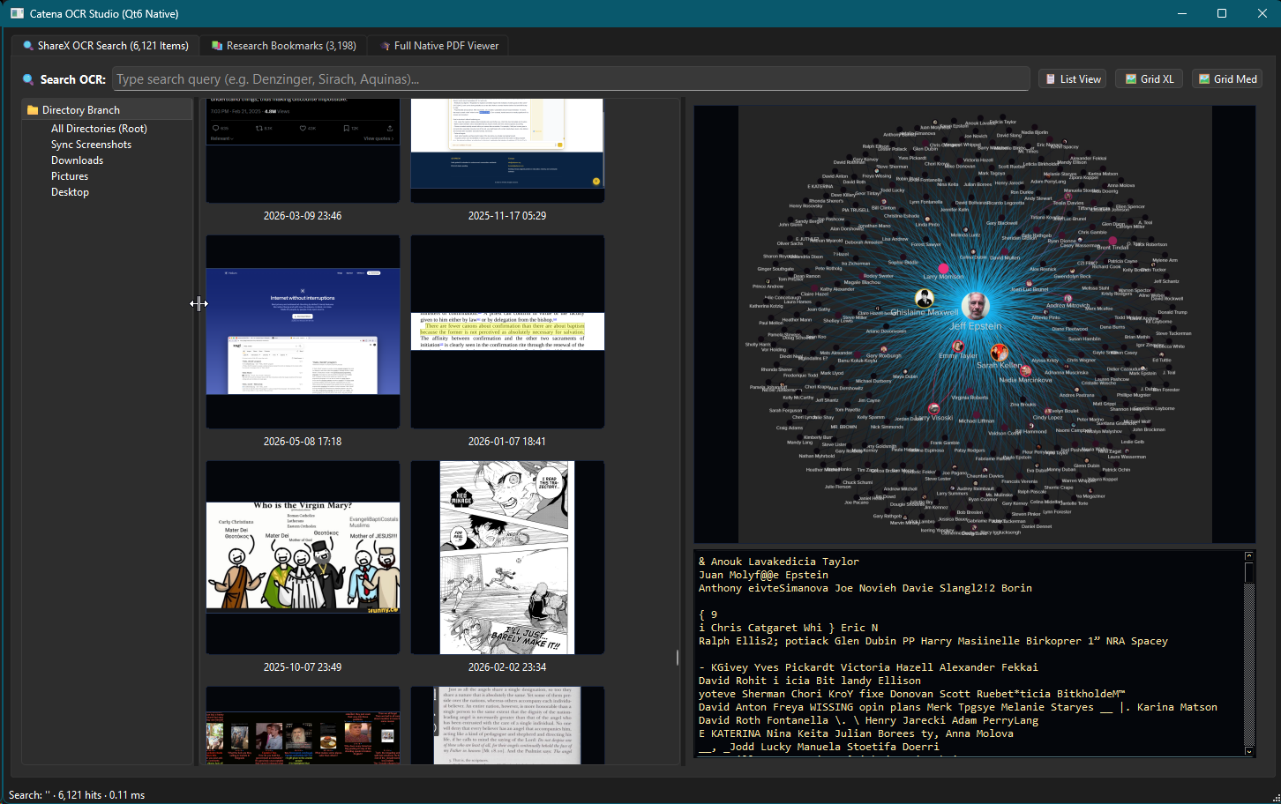Click the OCR text panel's scroll up arrow
The width and height of the screenshot is (1281, 804).
coord(1249,556)
